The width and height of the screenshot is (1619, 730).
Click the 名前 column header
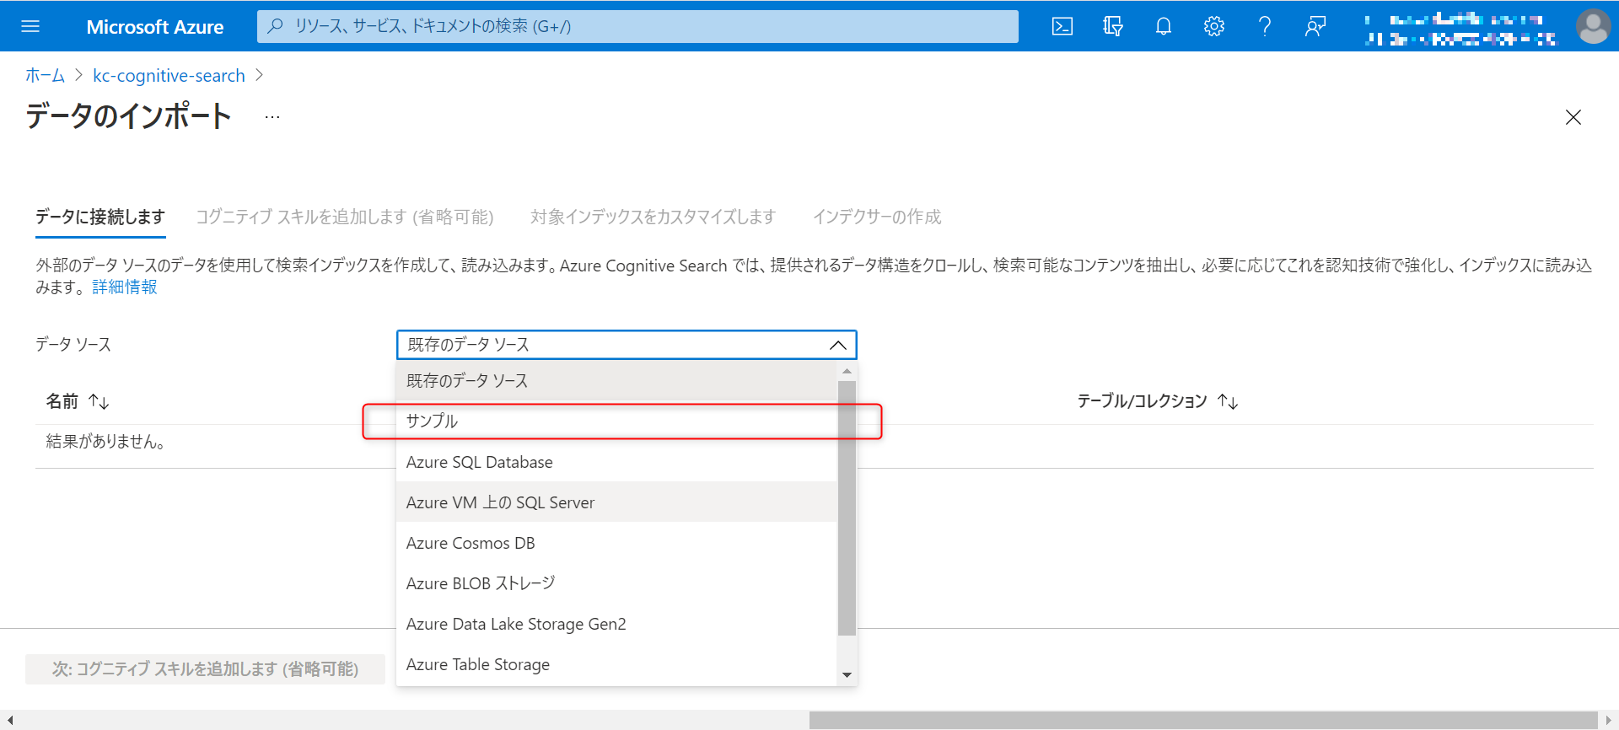pos(62,401)
